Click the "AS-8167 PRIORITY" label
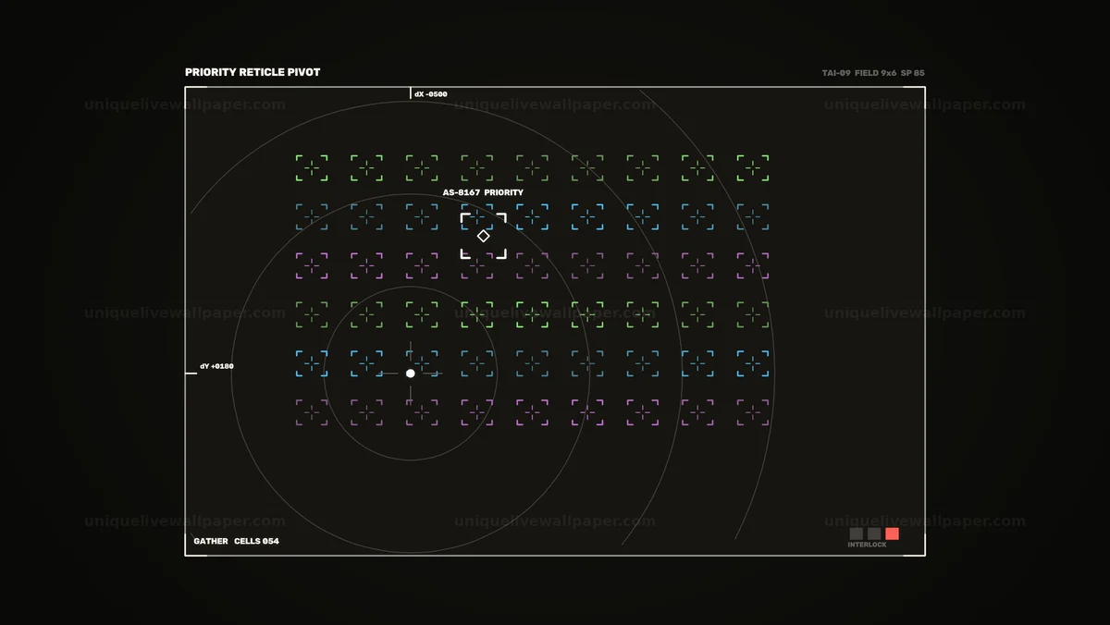1110x625 pixels. 483,192
